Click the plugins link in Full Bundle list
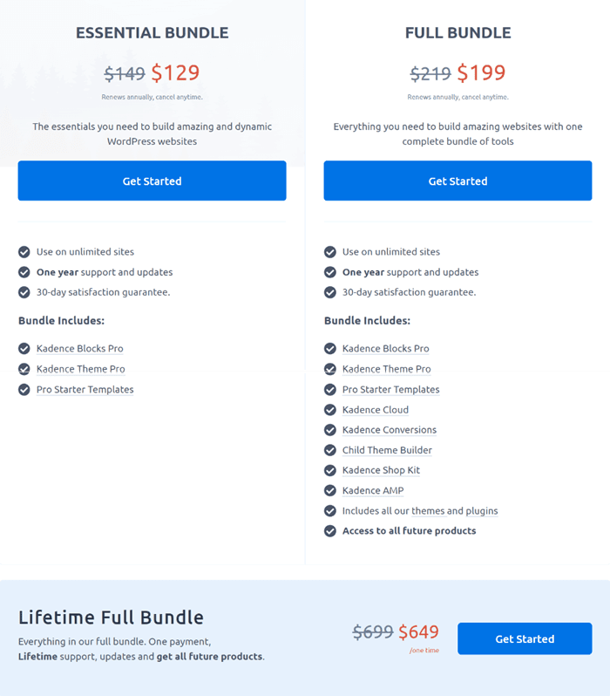This screenshot has width=610, height=696. point(481,511)
